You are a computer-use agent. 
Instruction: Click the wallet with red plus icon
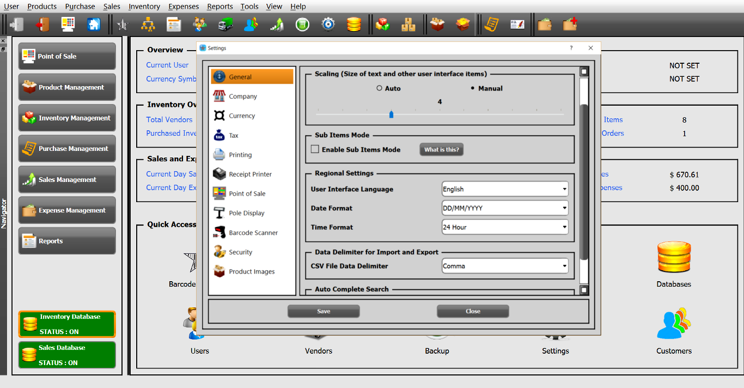pos(570,25)
